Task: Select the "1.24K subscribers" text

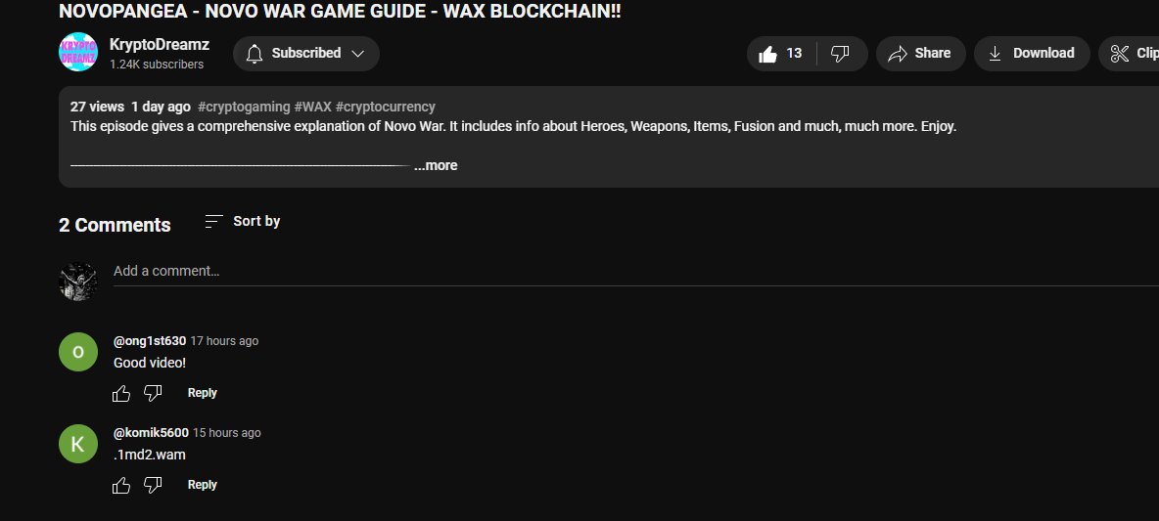Action: pyautogui.click(x=157, y=65)
